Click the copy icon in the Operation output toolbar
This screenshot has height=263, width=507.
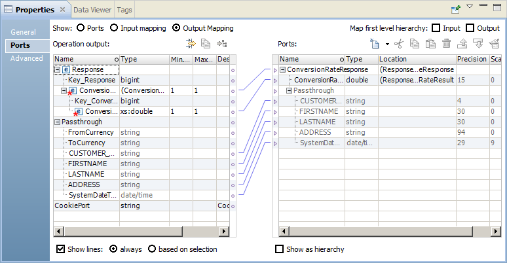point(206,44)
